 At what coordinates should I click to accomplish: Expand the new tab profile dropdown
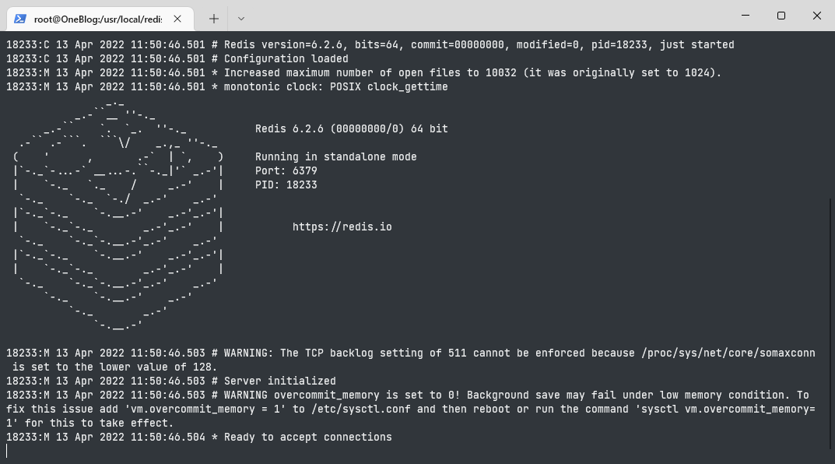240,18
